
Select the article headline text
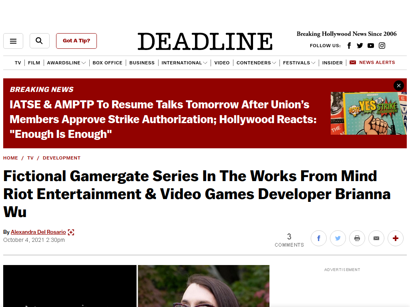[x=197, y=194]
